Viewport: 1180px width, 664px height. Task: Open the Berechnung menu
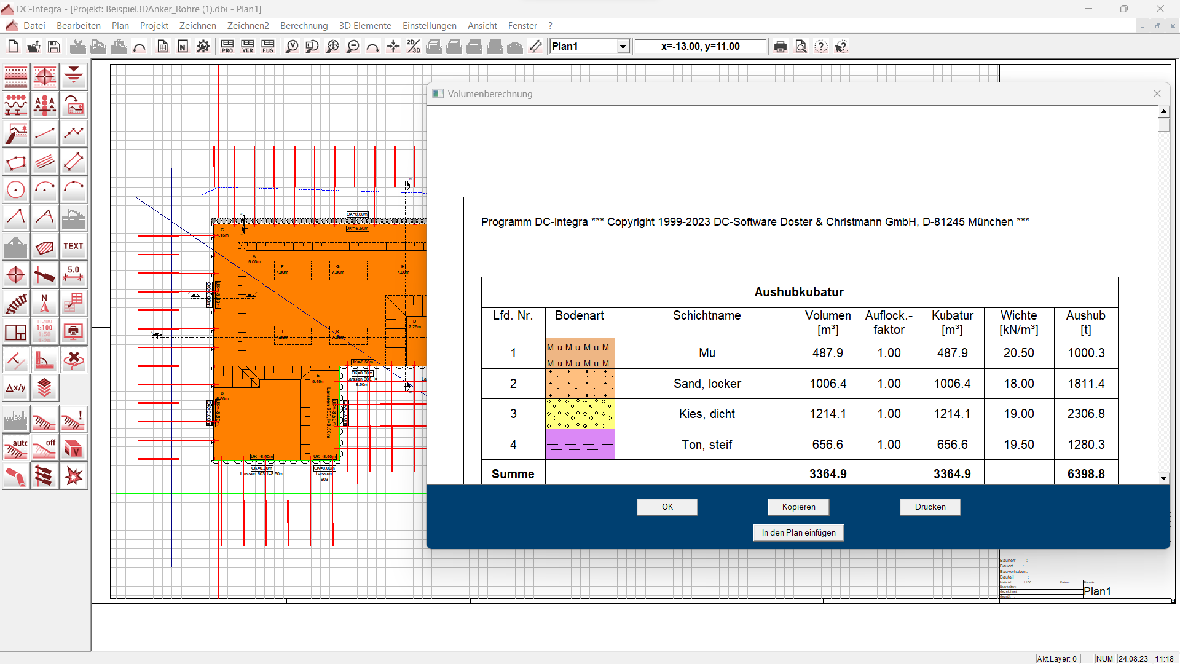coord(304,26)
